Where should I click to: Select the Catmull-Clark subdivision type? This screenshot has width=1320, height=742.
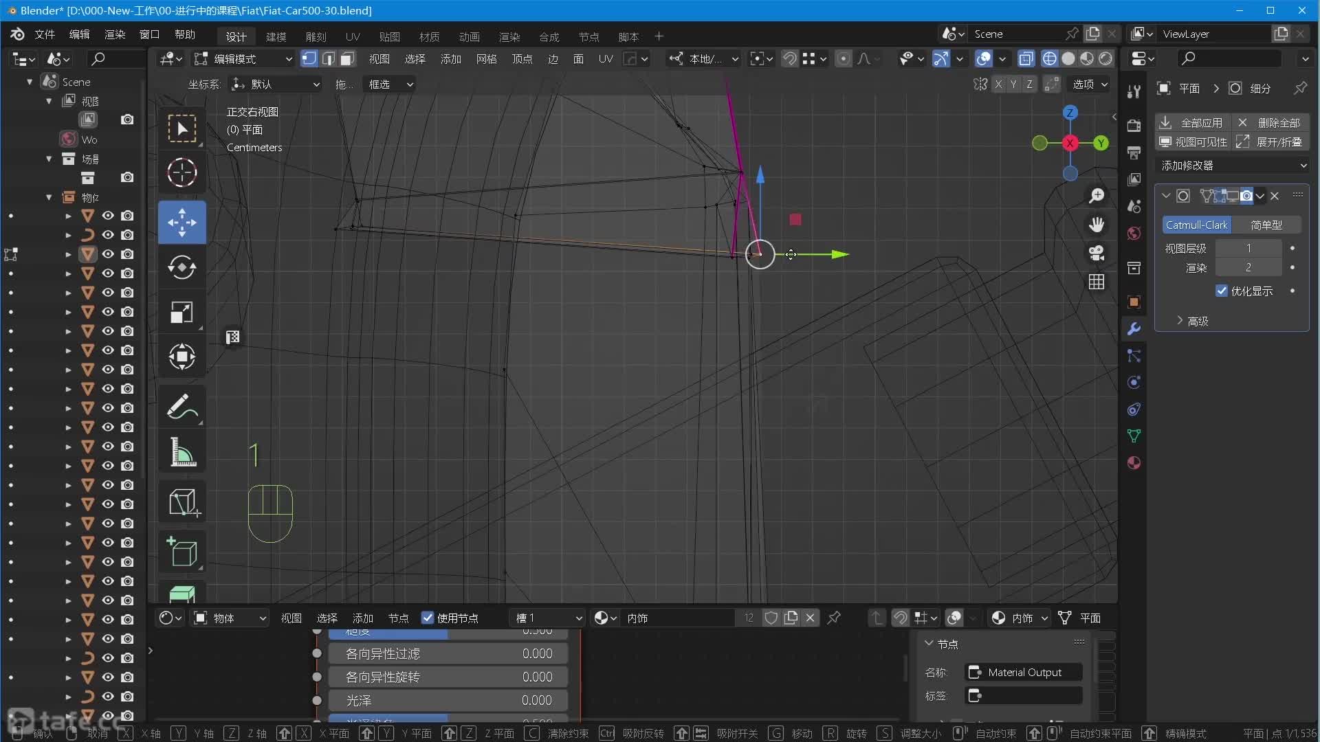pos(1196,225)
